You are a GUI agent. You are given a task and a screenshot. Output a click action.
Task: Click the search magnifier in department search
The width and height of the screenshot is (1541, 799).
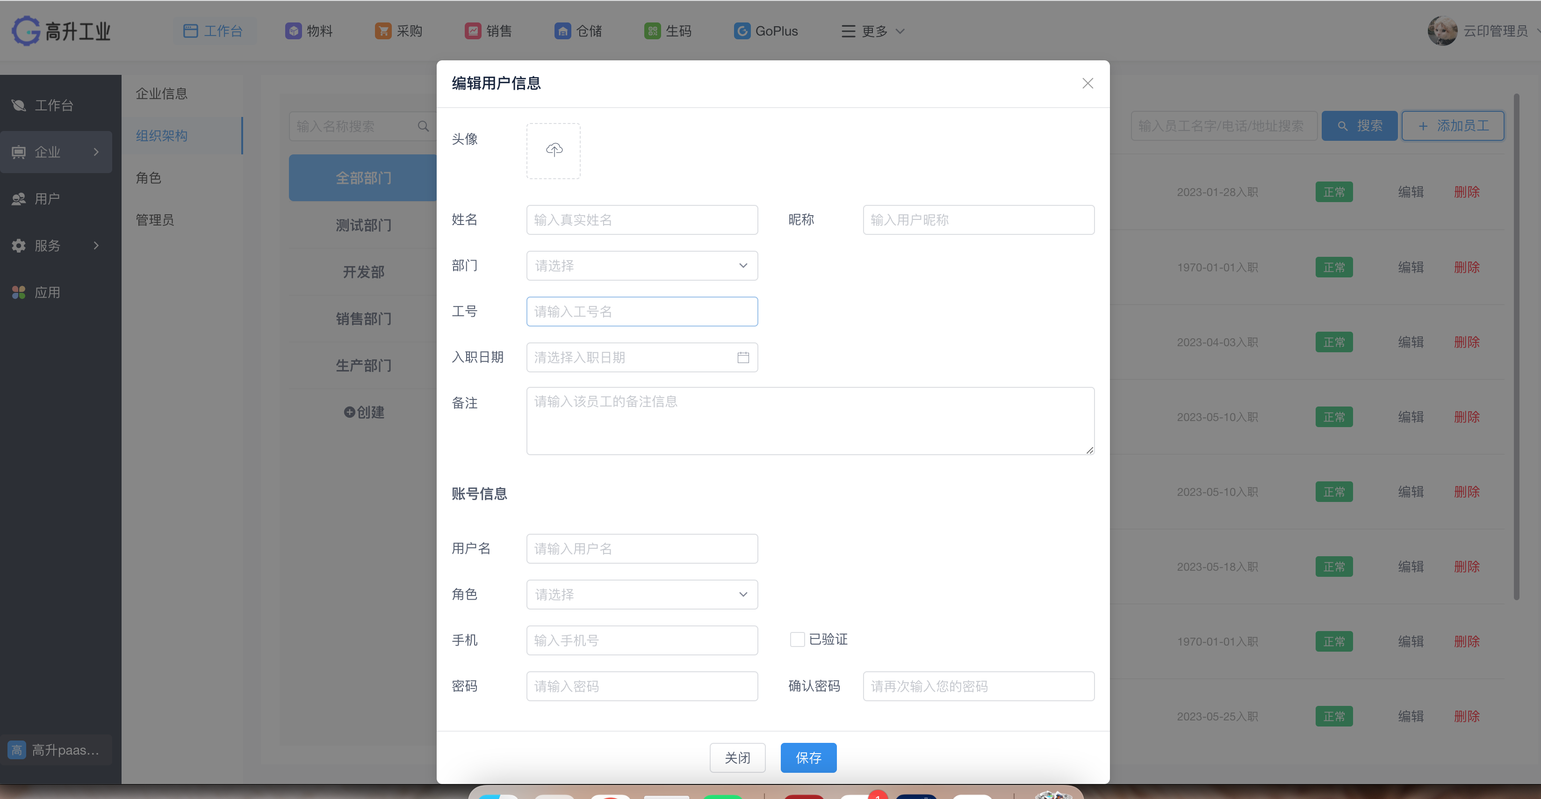pyautogui.click(x=423, y=126)
